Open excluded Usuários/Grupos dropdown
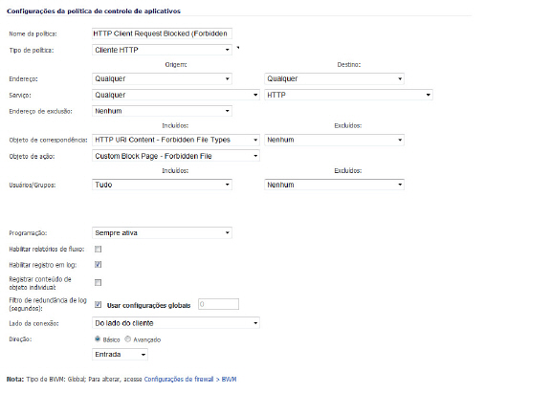Viewport: 551px width, 393px height. (x=334, y=185)
